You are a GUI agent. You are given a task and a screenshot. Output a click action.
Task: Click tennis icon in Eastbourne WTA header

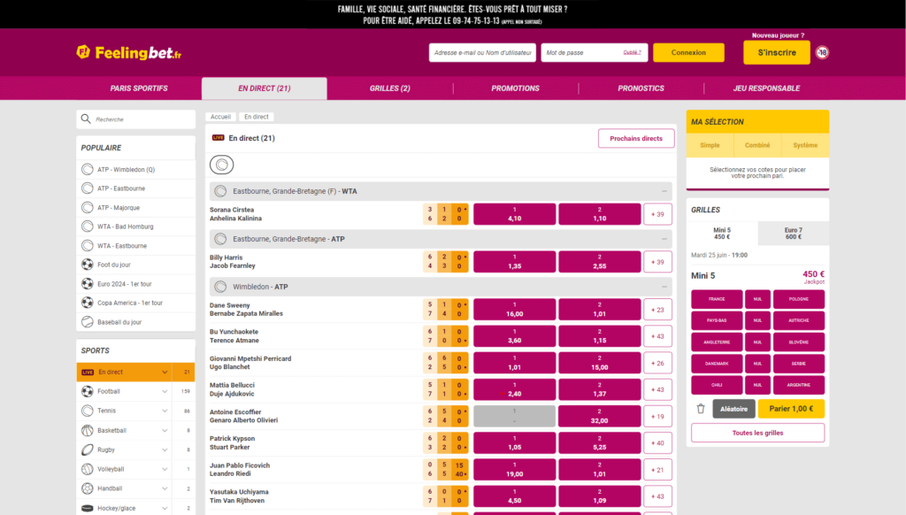tap(220, 191)
